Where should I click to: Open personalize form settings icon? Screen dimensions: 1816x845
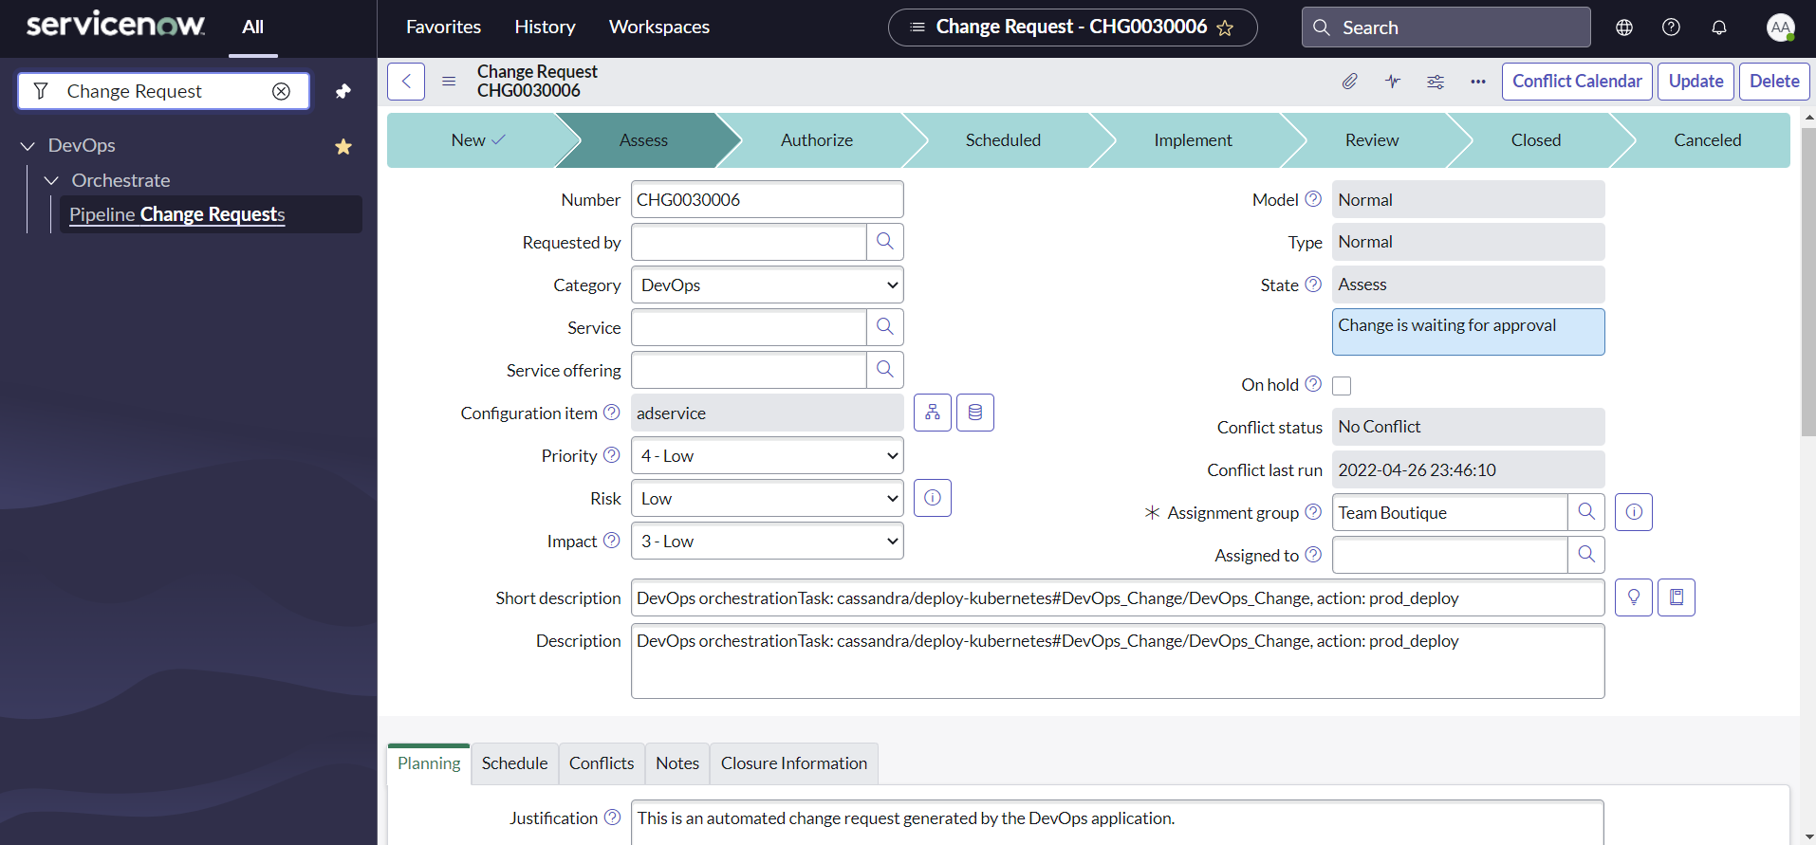coord(1436,82)
